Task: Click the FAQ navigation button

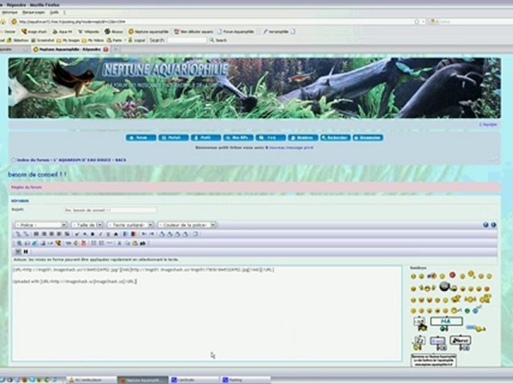Action: (x=270, y=138)
